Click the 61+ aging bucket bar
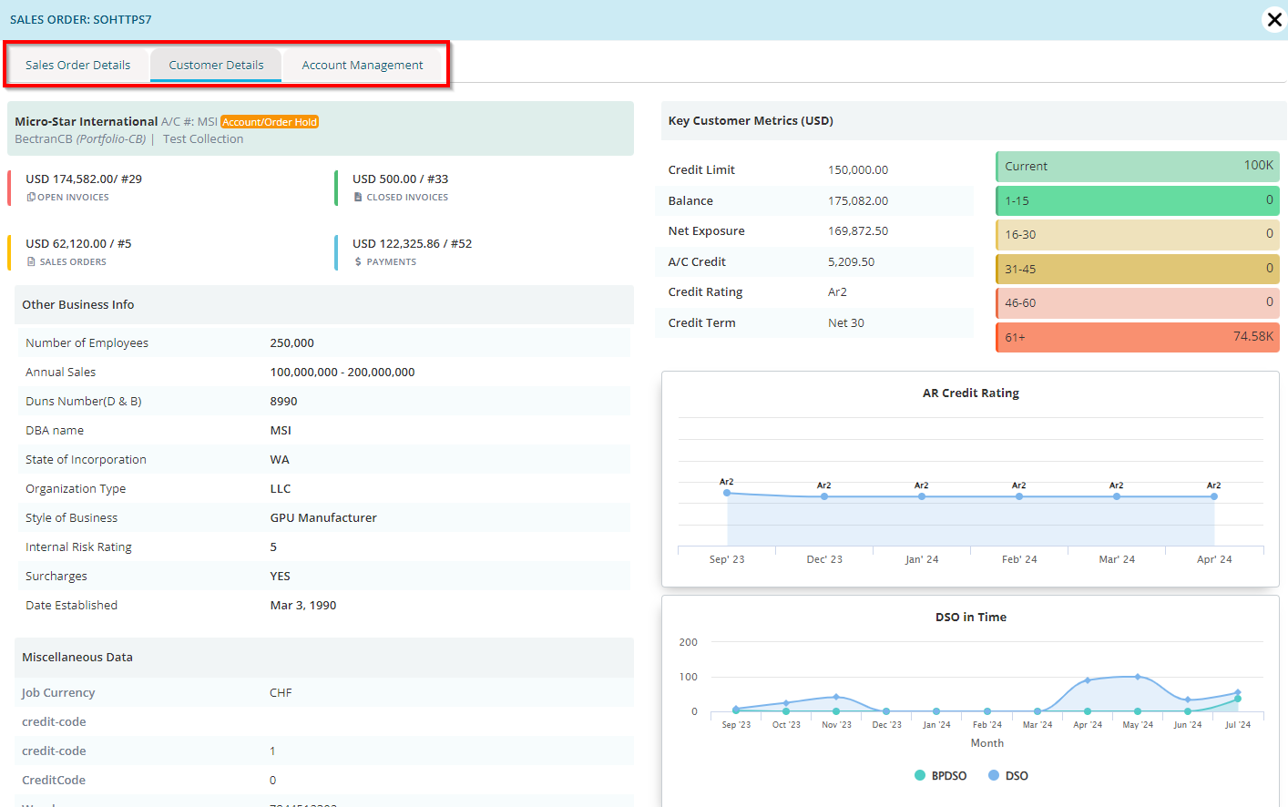1288x807 pixels. pos(1138,337)
